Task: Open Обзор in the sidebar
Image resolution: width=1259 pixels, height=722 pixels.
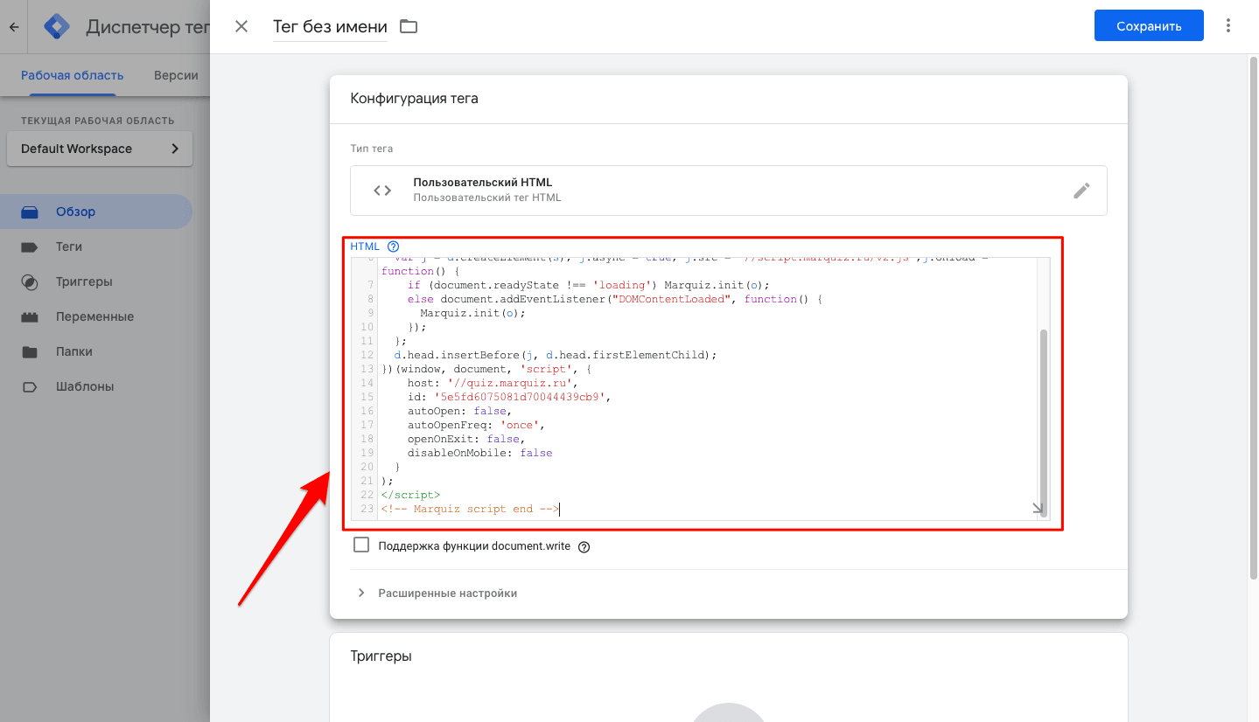Action: [96, 212]
